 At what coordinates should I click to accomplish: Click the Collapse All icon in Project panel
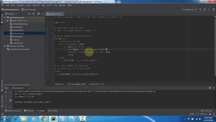(x=33, y=14)
